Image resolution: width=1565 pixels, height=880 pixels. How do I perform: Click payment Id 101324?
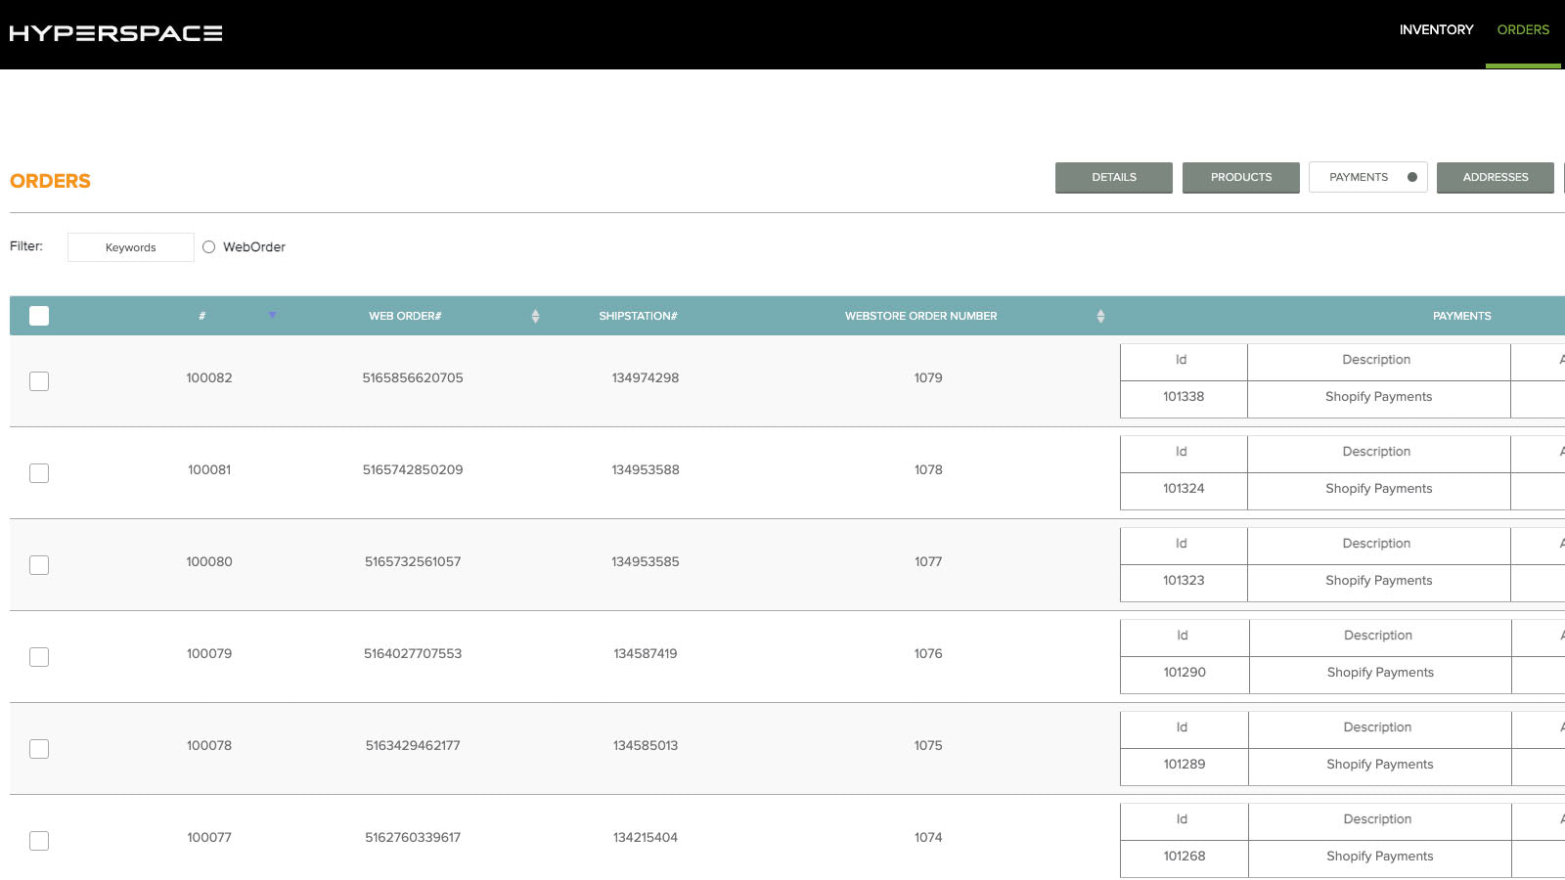[1184, 488]
